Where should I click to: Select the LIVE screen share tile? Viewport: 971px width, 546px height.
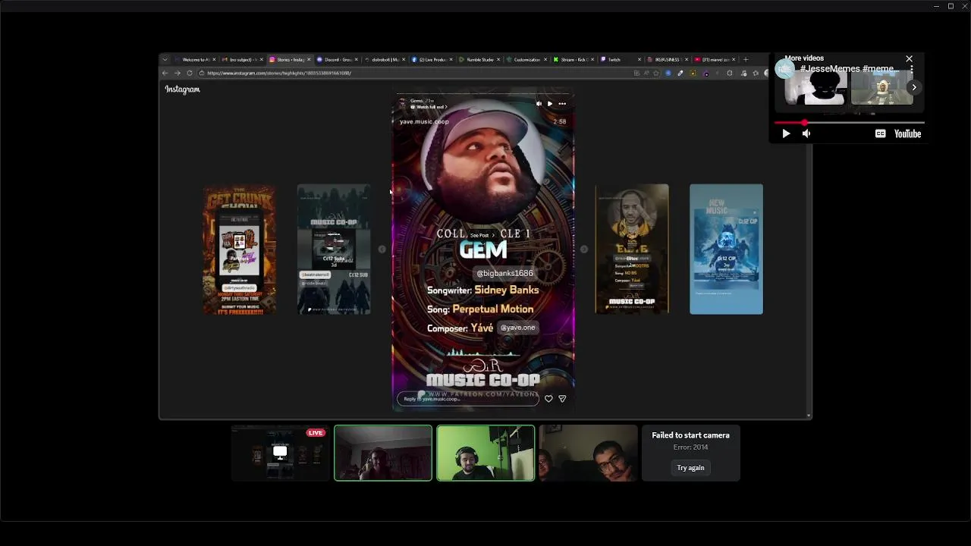pyautogui.click(x=280, y=453)
